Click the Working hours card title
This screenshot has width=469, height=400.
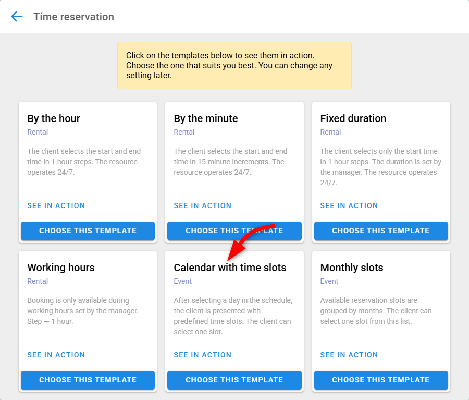(60, 268)
